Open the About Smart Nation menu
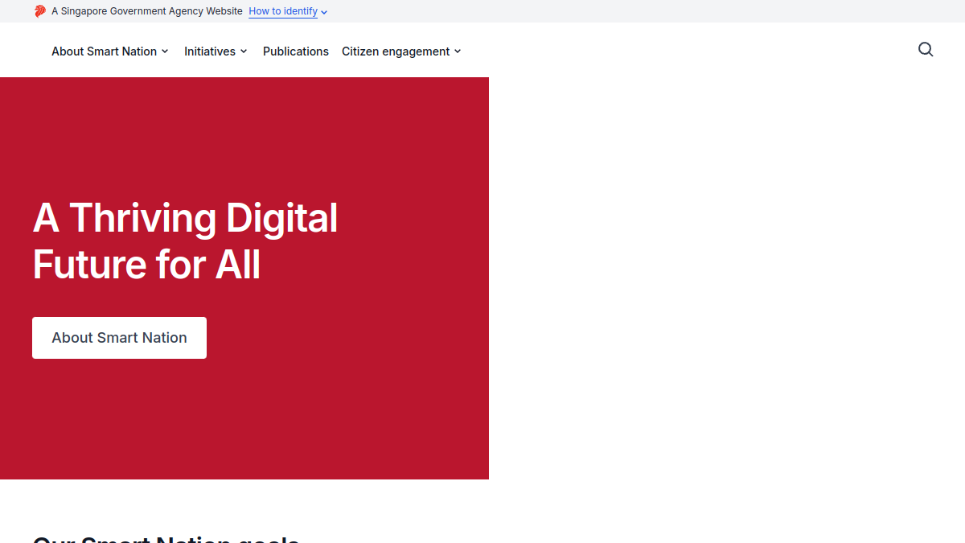 (110, 51)
